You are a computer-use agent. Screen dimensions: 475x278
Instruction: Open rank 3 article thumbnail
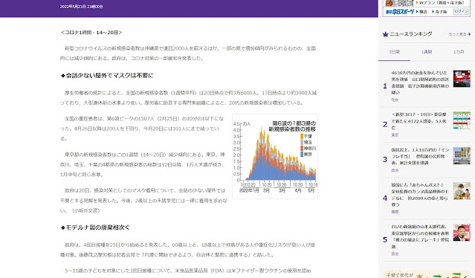(462, 155)
